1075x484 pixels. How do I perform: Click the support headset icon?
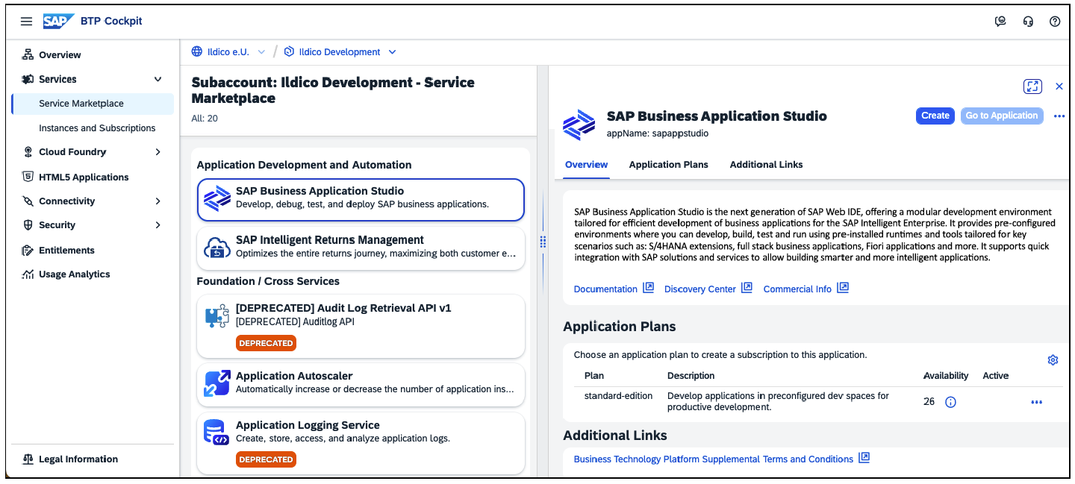coord(1028,21)
